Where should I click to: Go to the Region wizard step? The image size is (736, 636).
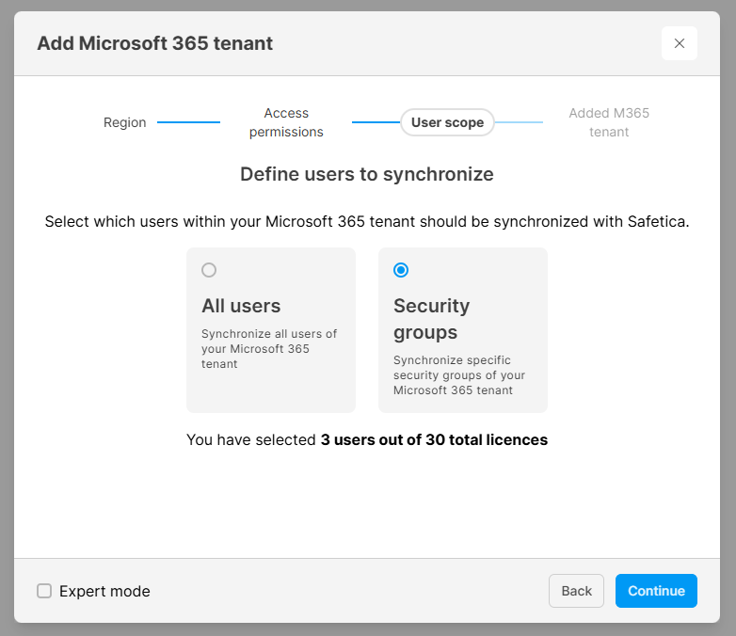coord(125,122)
